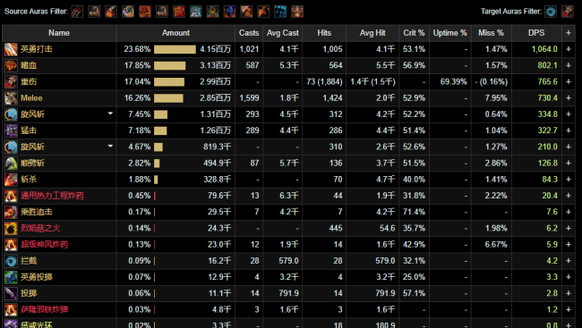This screenshot has height=328, width=582.
Task: Click amount bar in 英勇打击 row
Action: tap(175, 49)
